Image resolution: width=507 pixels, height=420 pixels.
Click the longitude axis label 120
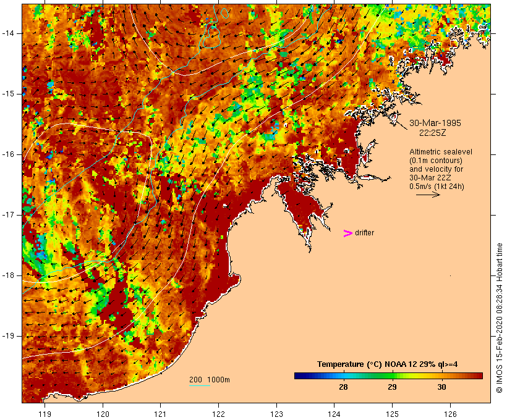103,414
